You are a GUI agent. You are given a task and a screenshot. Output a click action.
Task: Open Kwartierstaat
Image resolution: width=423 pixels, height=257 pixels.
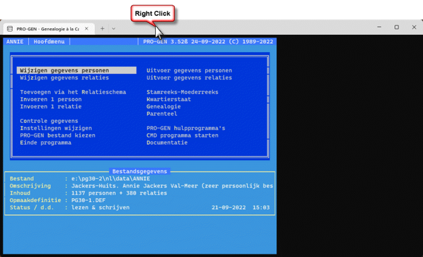point(169,99)
